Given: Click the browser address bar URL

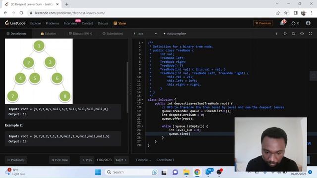Looking at the screenshot, I should click(70, 13).
